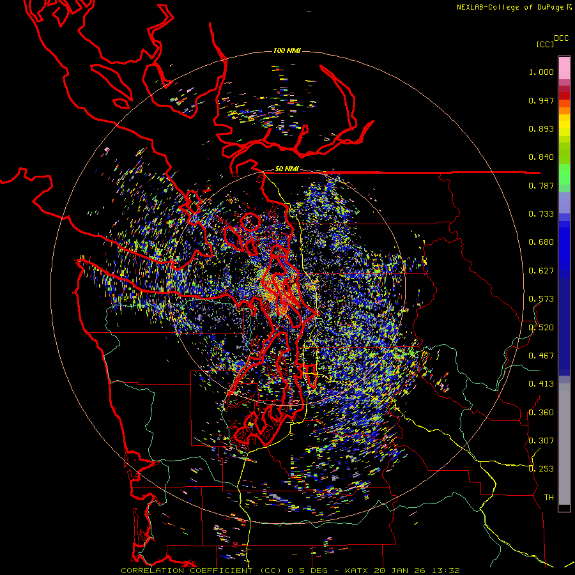Viewport: 575px width, 575px height.
Task: Pick the yellow swatch near 0.893
Action: point(564,125)
